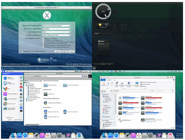Open All Programs in the start menu
Image resolution: width=185 pixels, height=140 pixels.
tap(10, 117)
